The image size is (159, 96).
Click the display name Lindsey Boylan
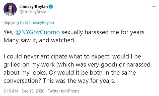(x=33, y=7)
